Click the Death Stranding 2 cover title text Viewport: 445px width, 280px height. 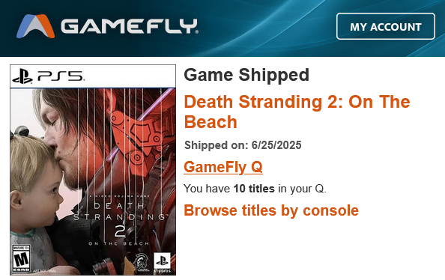point(118,220)
